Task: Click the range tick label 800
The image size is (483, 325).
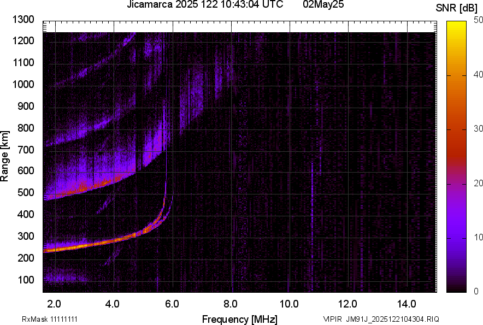Action: [x=26, y=128]
